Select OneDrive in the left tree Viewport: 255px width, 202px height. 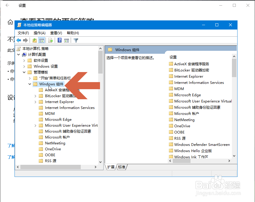53,149
